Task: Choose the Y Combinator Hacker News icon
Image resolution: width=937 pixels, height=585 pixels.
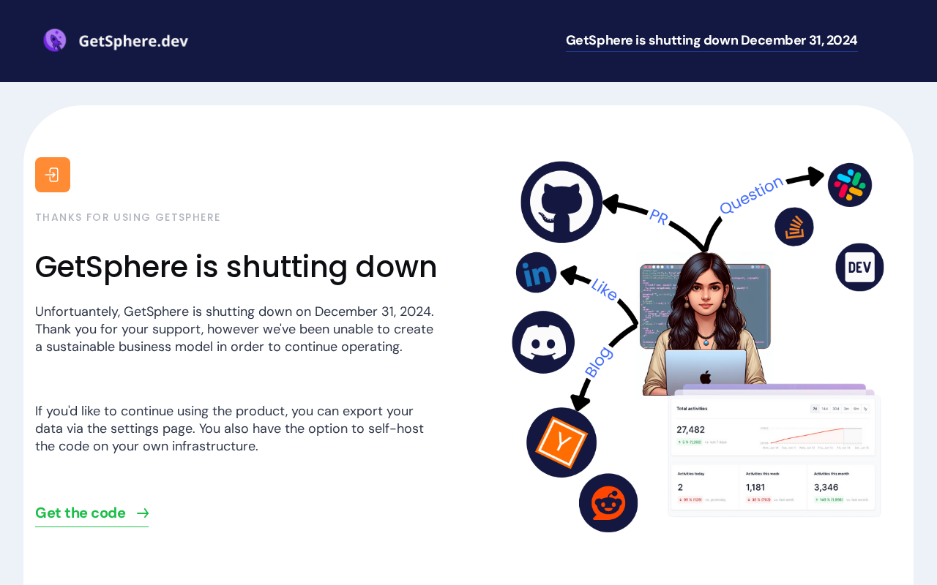Action: pos(561,442)
